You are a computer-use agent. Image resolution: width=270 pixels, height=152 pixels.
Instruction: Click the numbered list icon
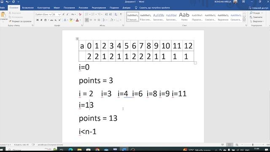93,14
